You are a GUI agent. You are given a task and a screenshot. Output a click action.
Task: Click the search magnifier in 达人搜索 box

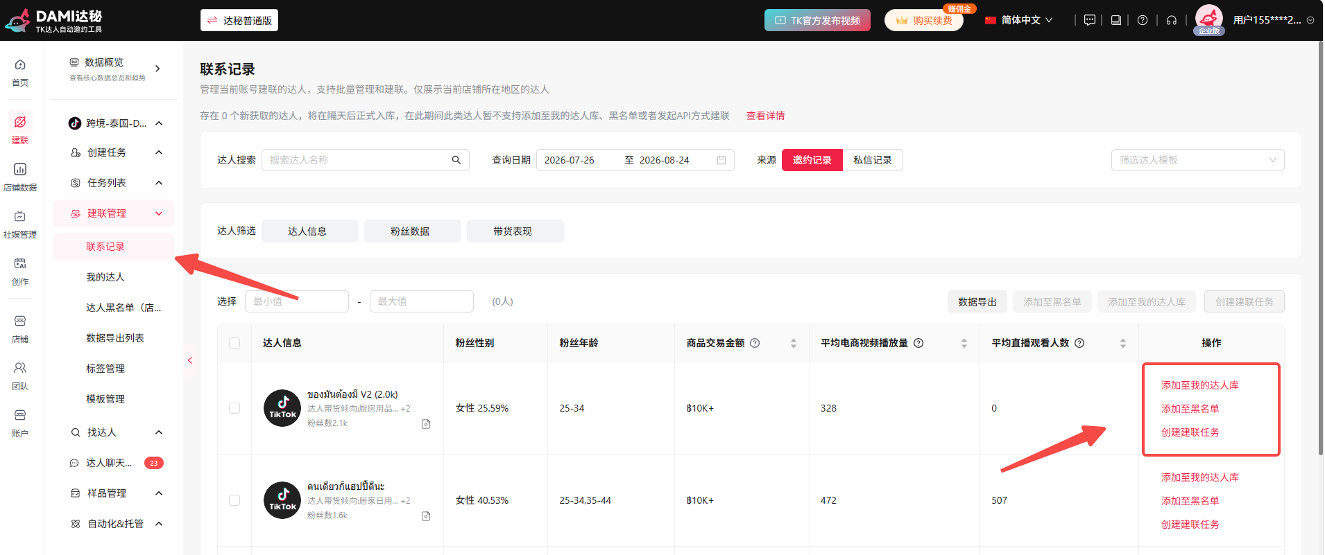tap(456, 160)
